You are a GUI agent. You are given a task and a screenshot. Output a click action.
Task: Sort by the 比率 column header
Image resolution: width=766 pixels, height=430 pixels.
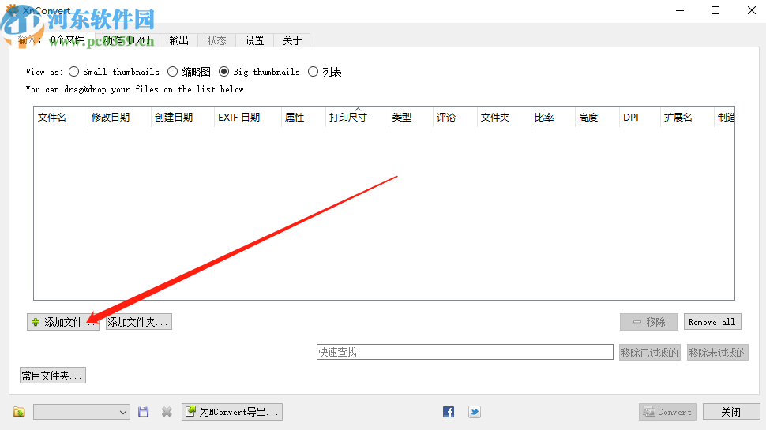[553, 117]
